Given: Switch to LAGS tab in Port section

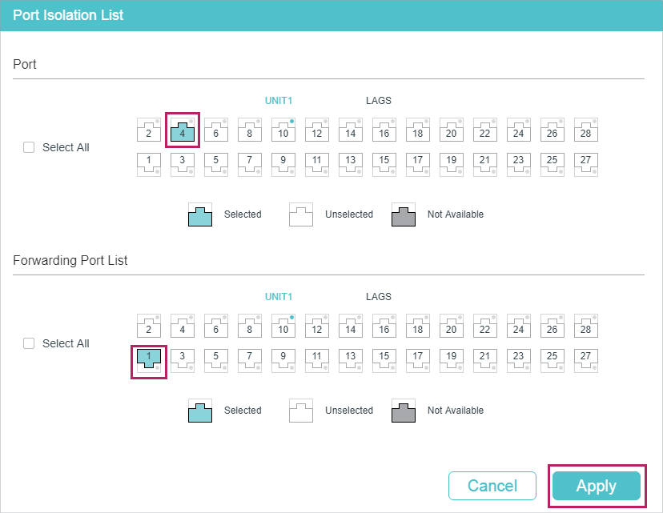Looking at the screenshot, I should [x=379, y=101].
